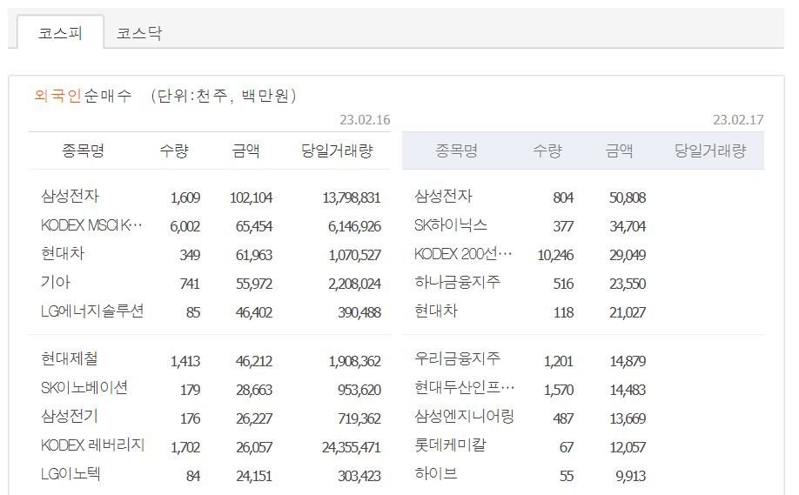Screen dimensions: 799x495
Task: Switch to the 코스닥 tab
Action: point(139,33)
